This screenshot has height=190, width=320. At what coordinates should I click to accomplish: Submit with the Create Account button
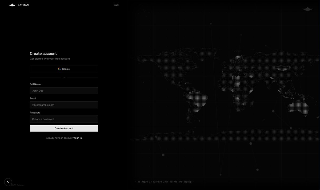pos(64,129)
